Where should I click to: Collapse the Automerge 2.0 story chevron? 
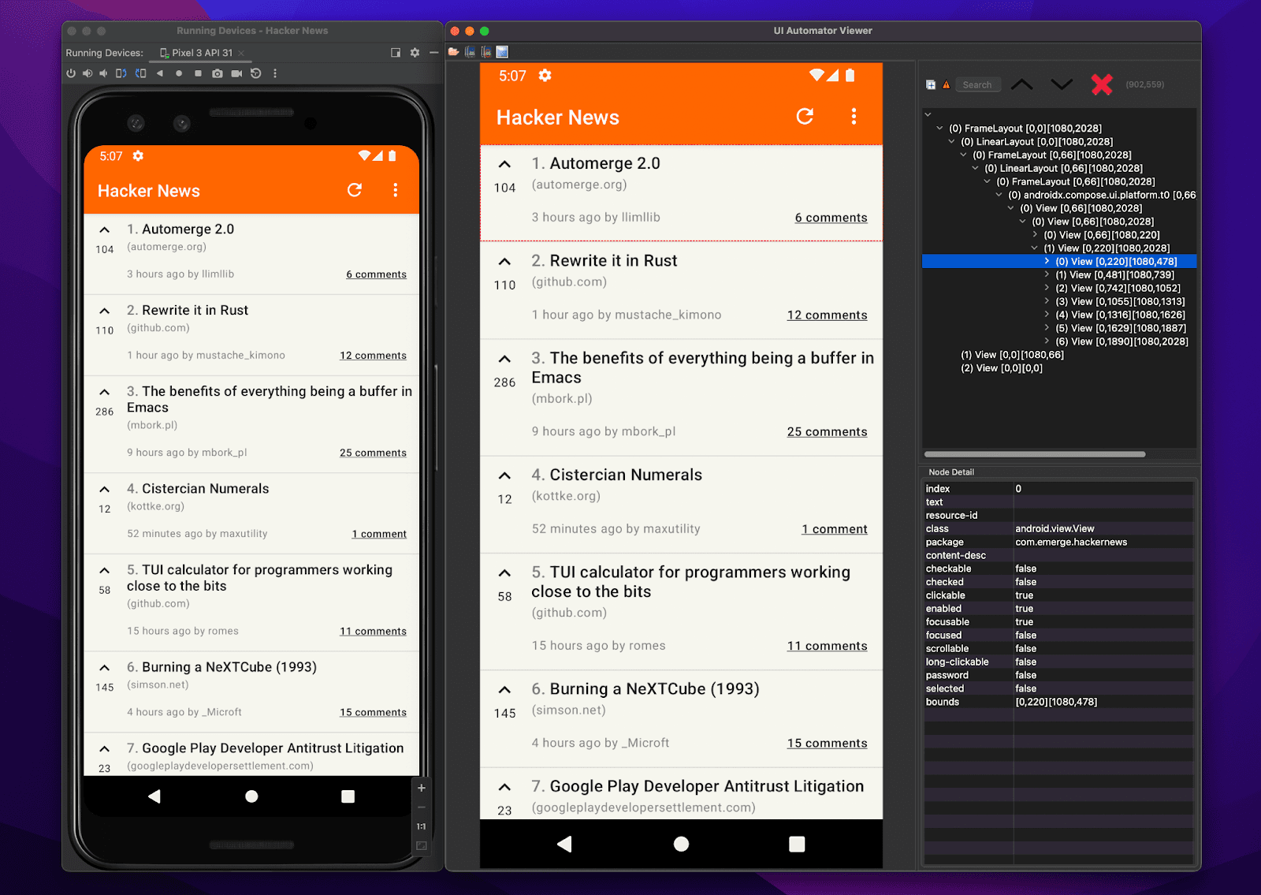click(x=105, y=229)
